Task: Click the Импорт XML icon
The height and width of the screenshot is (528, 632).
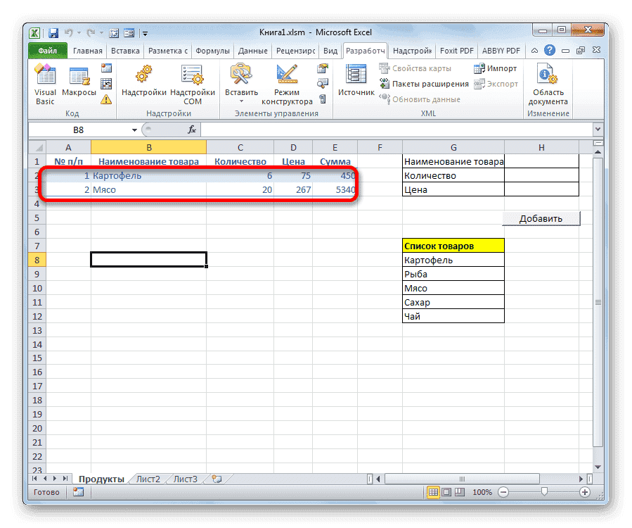Action: 493,68
